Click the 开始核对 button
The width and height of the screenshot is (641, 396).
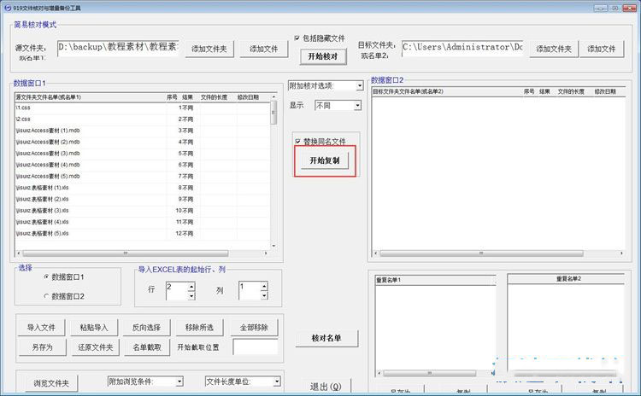(323, 56)
